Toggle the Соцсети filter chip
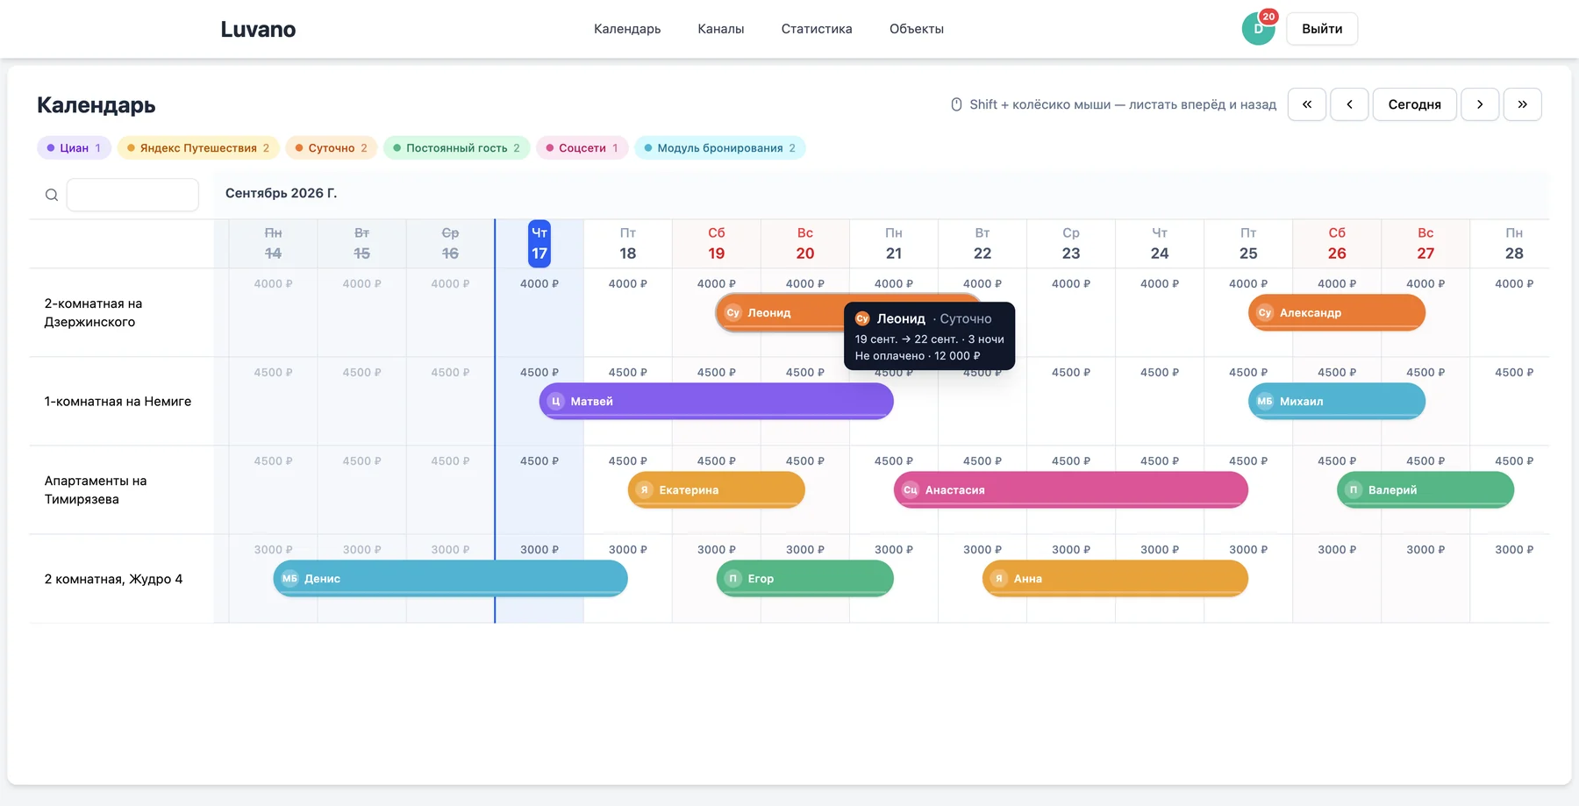Screen dimensions: 1579x806 coord(582,148)
